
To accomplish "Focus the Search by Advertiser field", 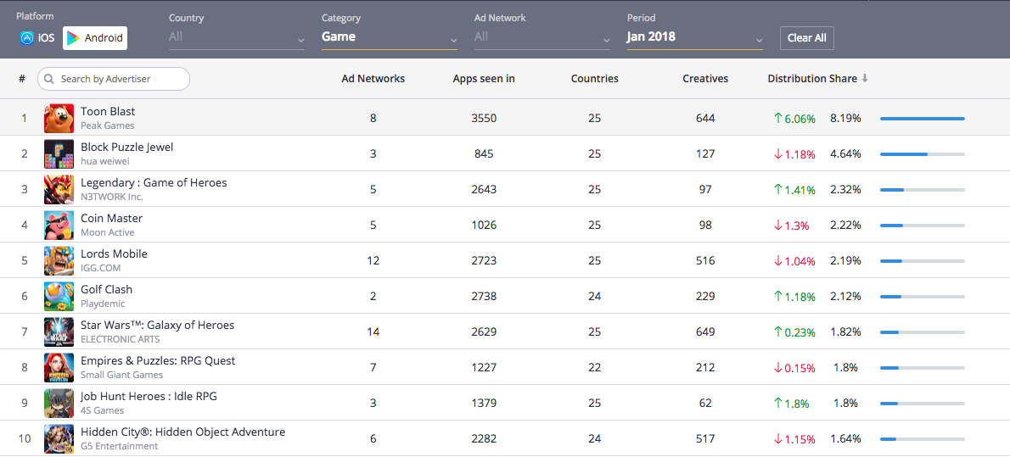I will 114,79.
